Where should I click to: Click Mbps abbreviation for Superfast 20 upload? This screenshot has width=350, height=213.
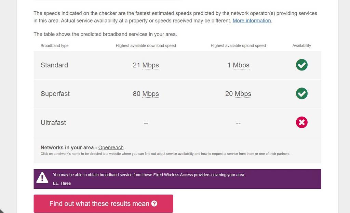point(243,94)
